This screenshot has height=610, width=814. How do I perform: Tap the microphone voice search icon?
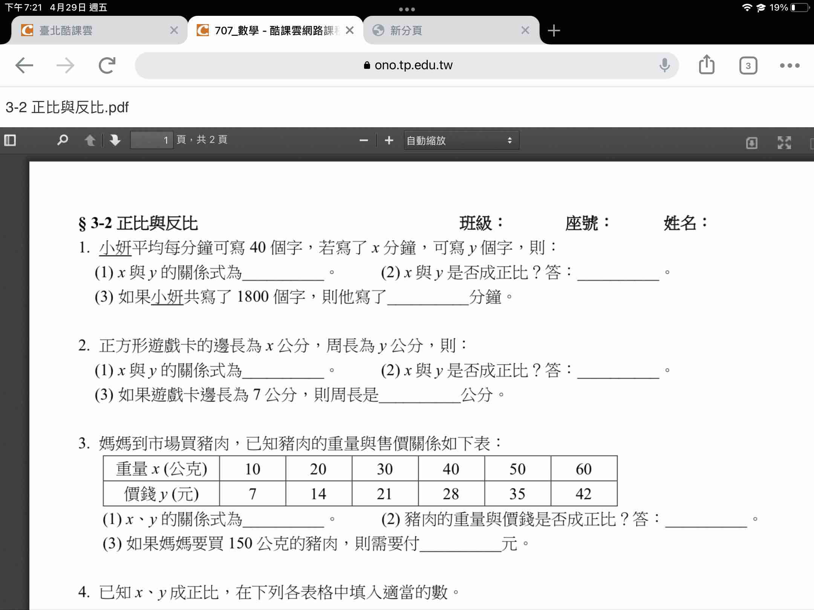coord(664,66)
